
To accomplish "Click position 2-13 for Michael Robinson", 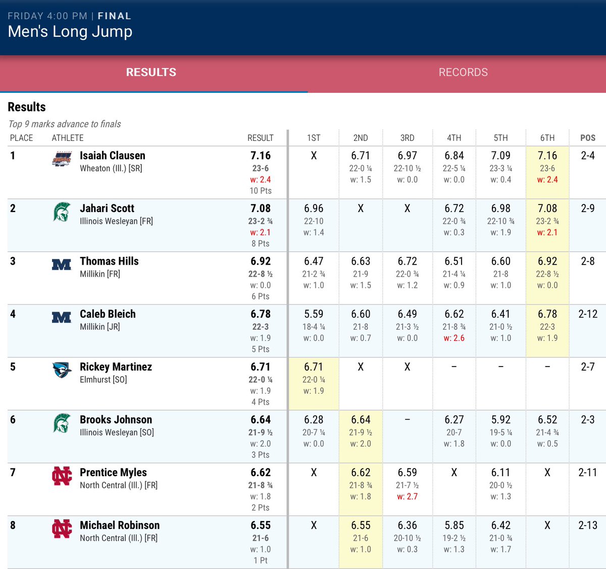I will point(588,525).
